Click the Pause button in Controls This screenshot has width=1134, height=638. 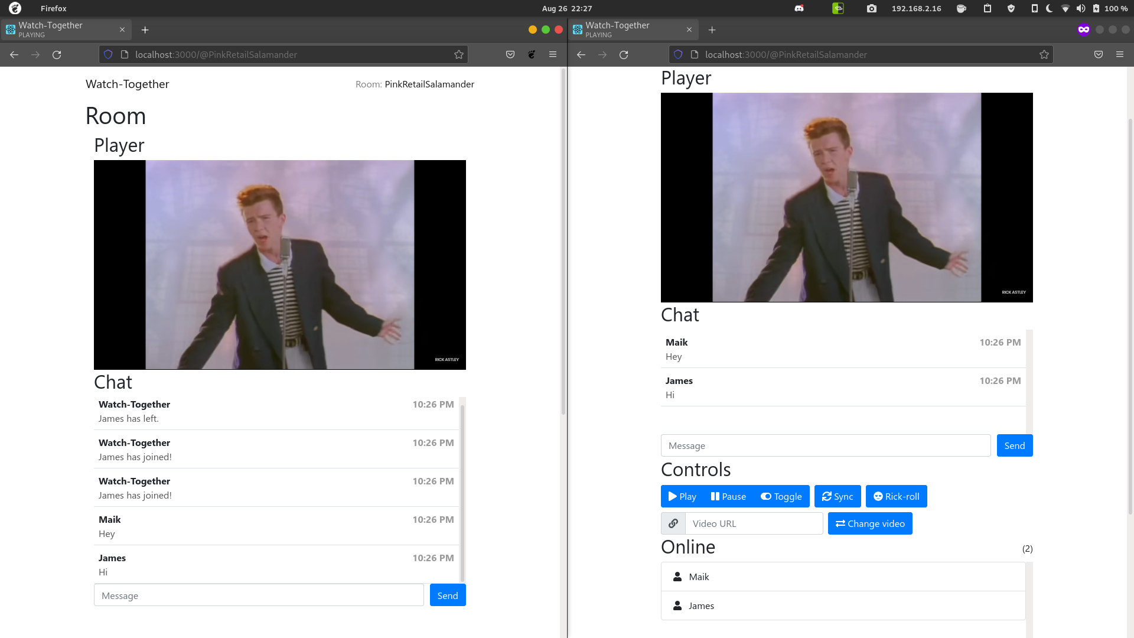pos(728,496)
